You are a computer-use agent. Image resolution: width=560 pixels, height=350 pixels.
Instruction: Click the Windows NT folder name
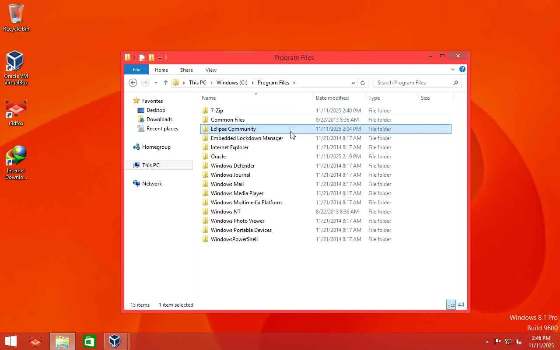click(x=226, y=212)
